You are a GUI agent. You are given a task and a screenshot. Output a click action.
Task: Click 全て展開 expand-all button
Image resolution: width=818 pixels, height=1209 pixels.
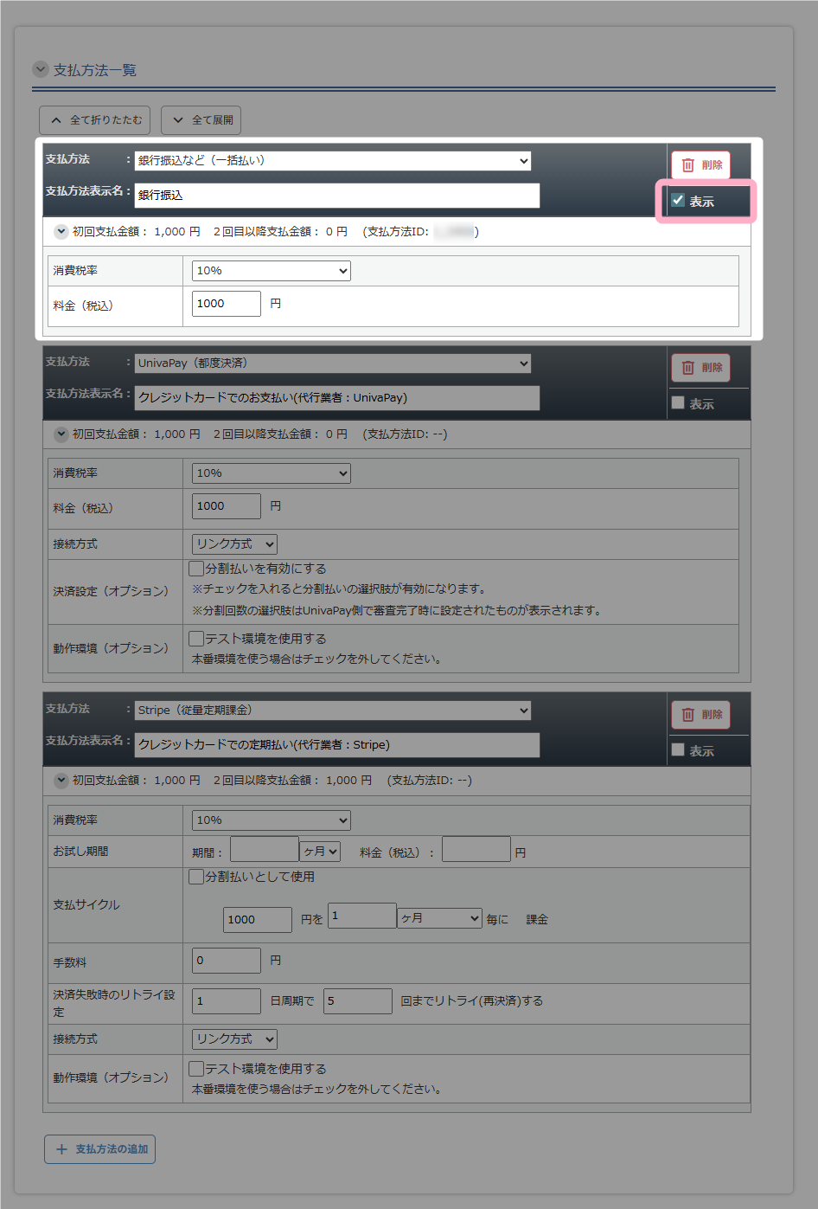tap(201, 120)
